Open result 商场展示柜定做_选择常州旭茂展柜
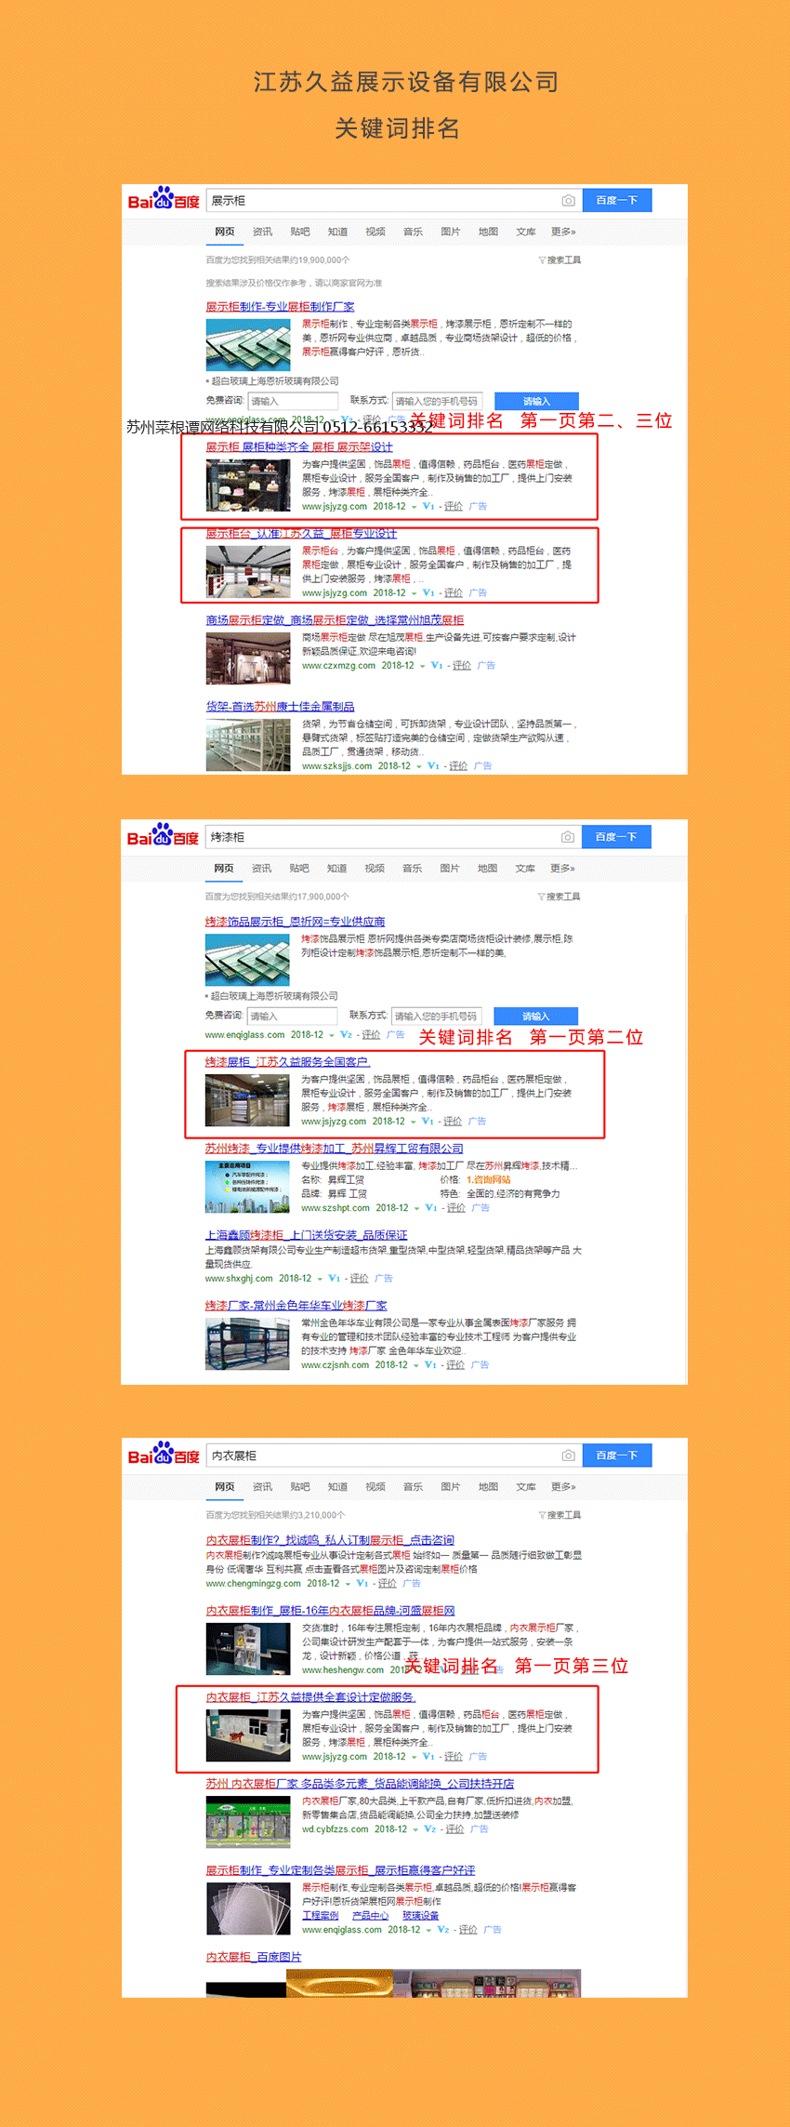Screen dimensions: 790x2127 pos(335,620)
